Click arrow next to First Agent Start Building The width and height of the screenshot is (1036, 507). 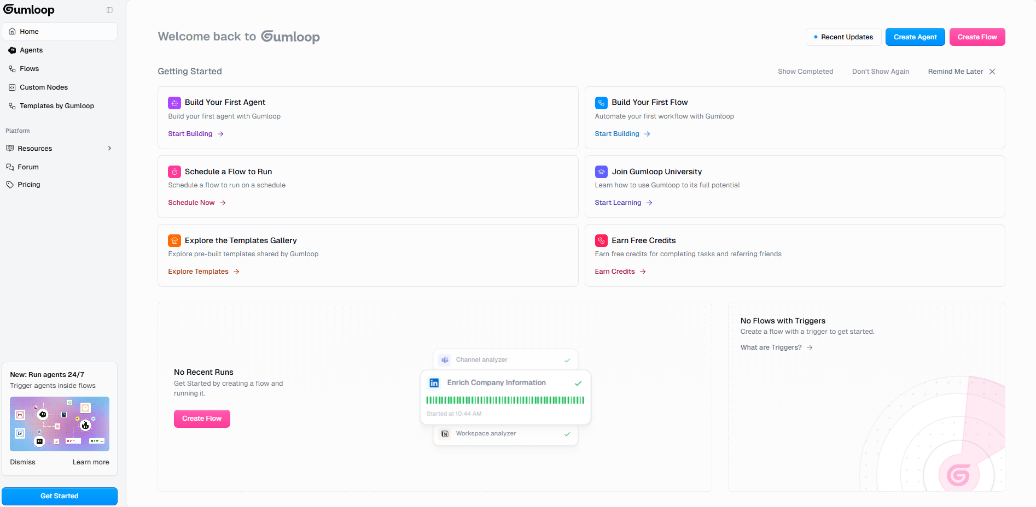(220, 134)
